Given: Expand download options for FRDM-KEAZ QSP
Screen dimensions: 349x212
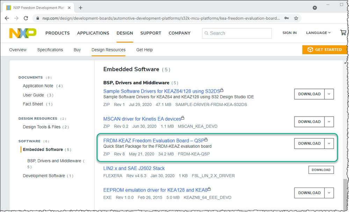Looking at the screenshot, I should point(329,143).
